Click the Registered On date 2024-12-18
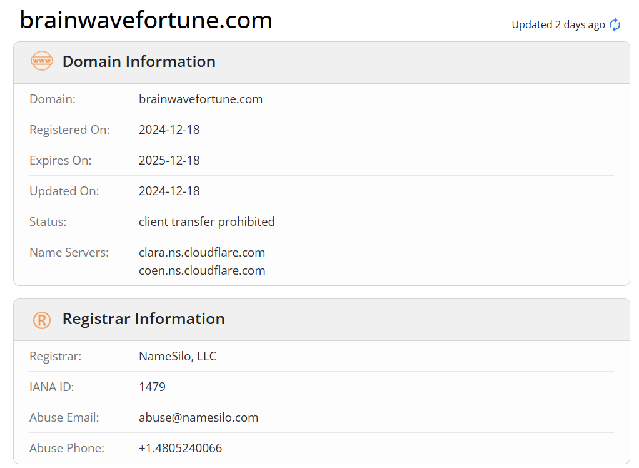The height and width of the screenshot is (468, 639). (x=169, y=130)
